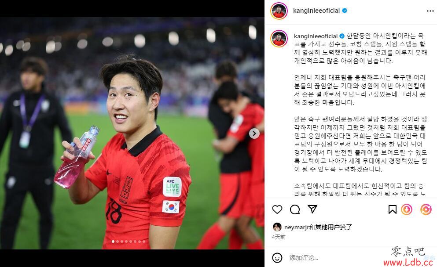Share post via paper plane icon
Image resolution: width=437 pixels, height=267 pixels.
pyautogui.click(x=312, y=209)
